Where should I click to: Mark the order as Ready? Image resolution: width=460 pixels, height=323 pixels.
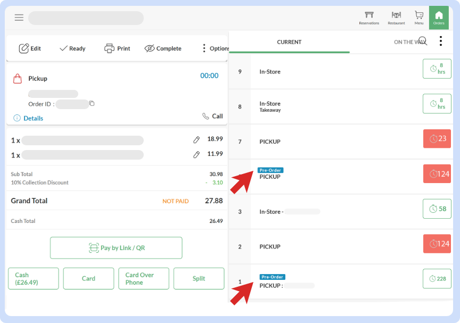coord(72,48)
